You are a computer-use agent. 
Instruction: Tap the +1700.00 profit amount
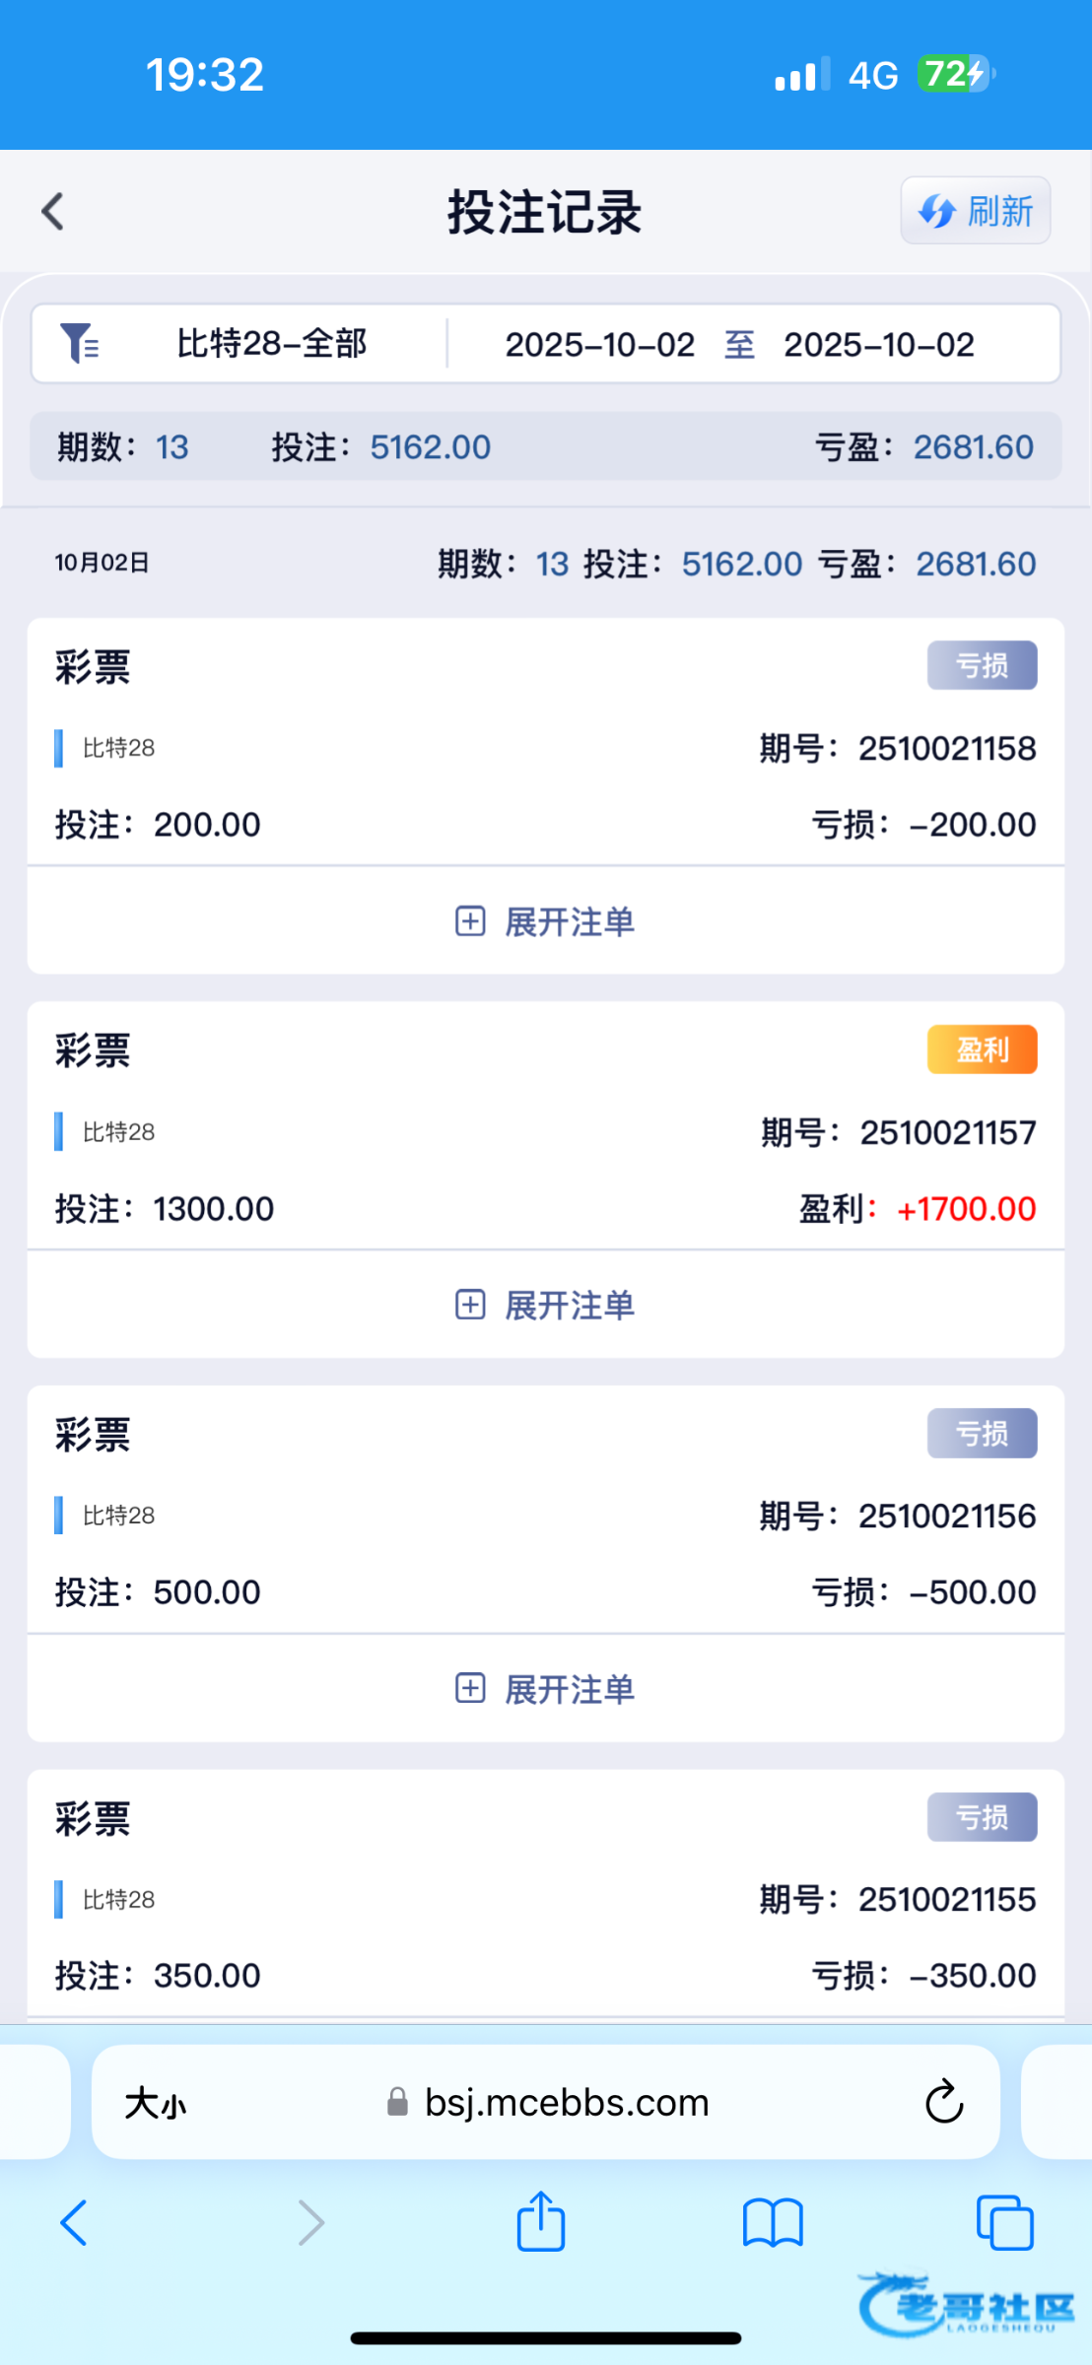tap(966, 1209)
